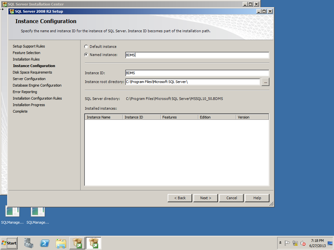Click the network status tray icon

(295, 243)
